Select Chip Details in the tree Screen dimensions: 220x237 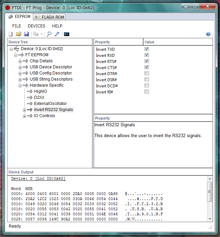(41, 61)
